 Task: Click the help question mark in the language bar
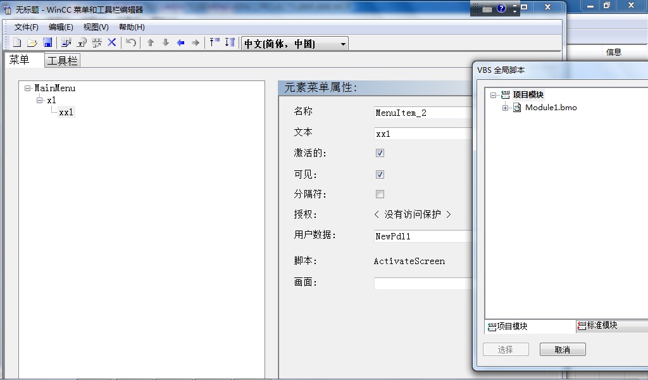(x=501, y=8)
